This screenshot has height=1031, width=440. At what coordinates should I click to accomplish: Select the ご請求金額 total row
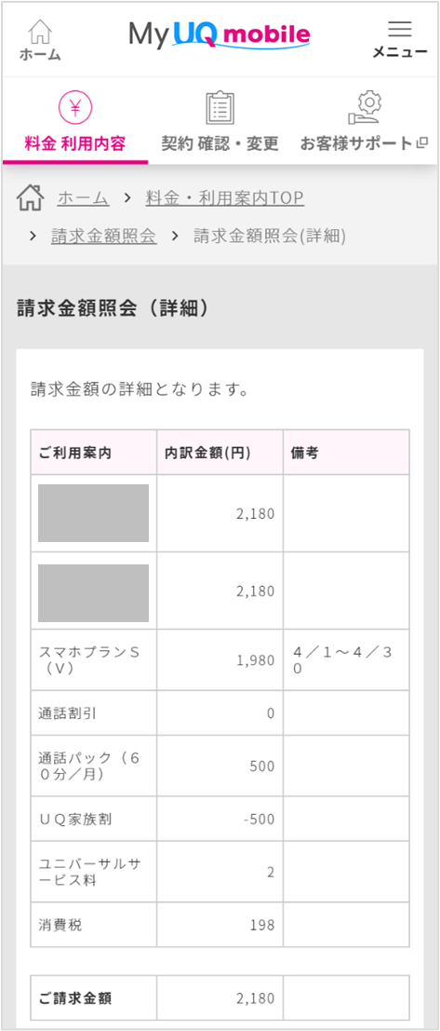point(220,998)
